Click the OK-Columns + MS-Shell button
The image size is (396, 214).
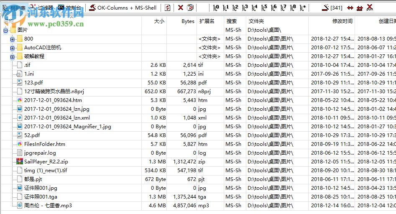(x=123, y=8)
